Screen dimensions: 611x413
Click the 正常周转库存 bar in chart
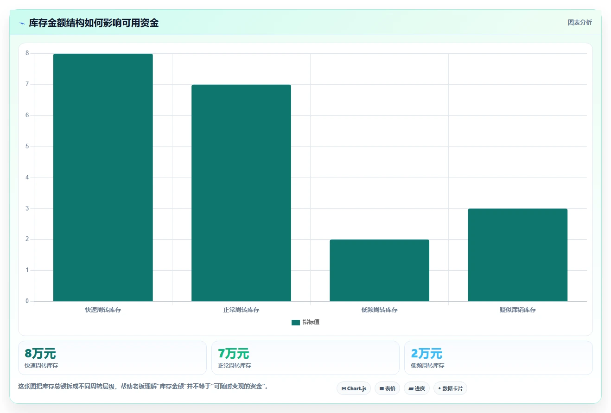(x=241, y=193)
